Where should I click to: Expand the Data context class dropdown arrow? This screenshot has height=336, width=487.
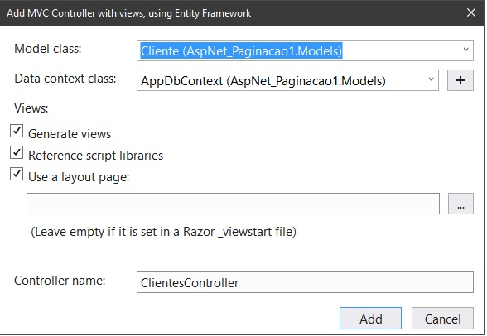[431, 79]
